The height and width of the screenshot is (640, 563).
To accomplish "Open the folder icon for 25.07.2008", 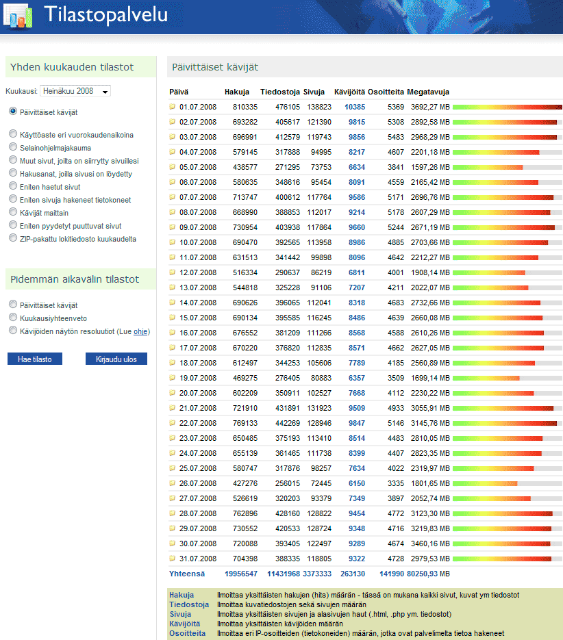I will pos(173,468).
